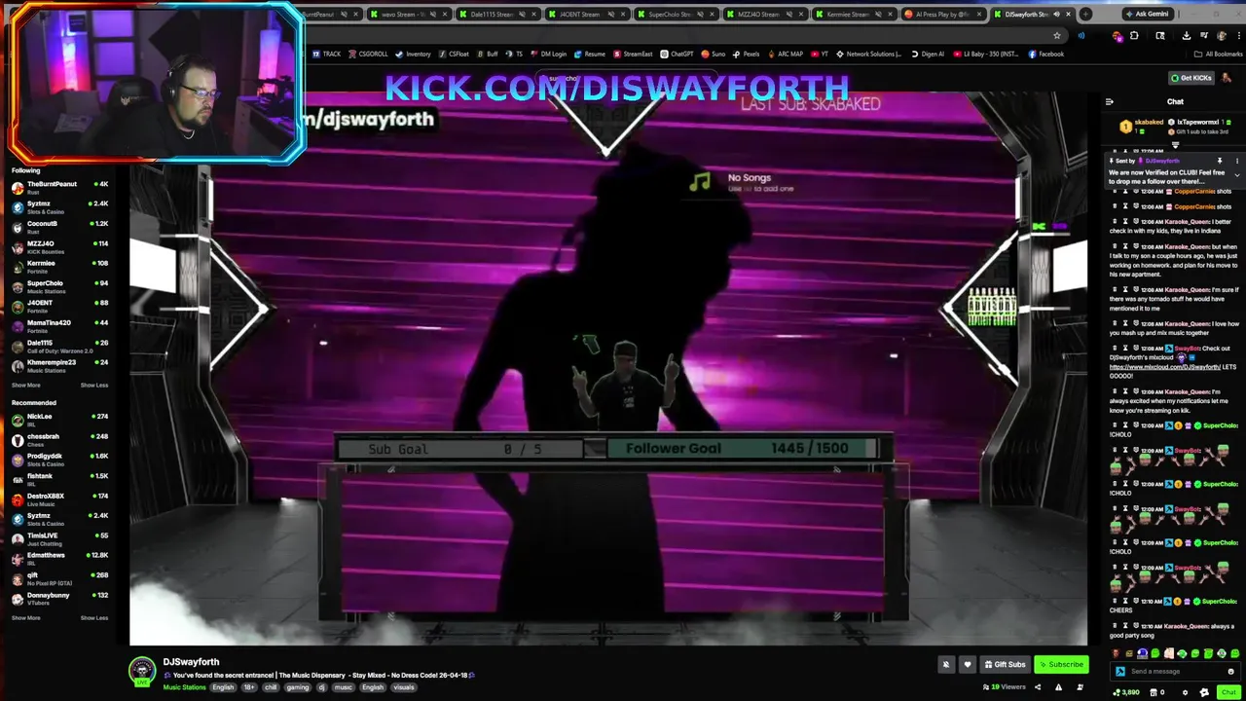The width and height of the screenshot is (1246, 701).
Task: Open Syztmz channel streaming Slots & Casino, 2.4K viewers in Following
Action: [x=58, y=206]
